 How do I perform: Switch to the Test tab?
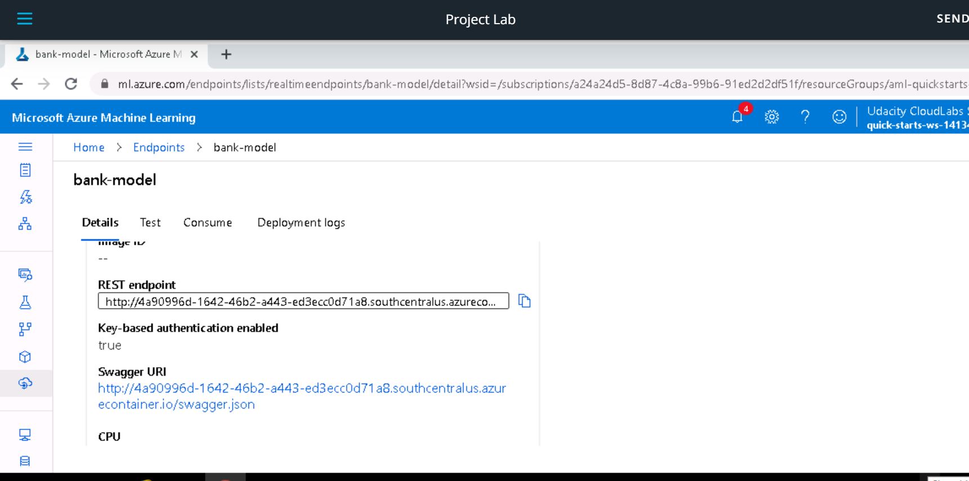pos(150,223)
